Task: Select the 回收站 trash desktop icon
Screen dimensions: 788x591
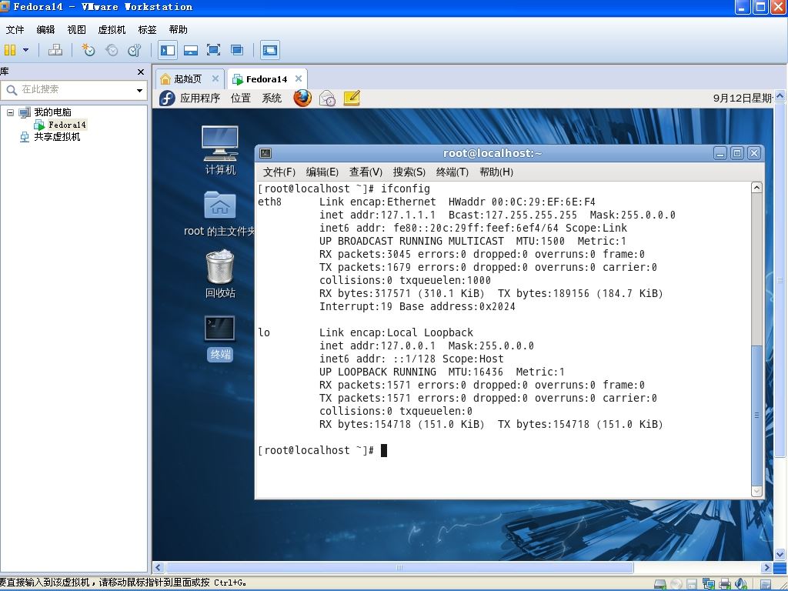Action: click(220, 274)
